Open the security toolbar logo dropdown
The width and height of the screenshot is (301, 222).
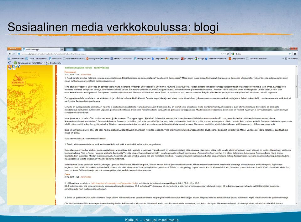(10, 63)
